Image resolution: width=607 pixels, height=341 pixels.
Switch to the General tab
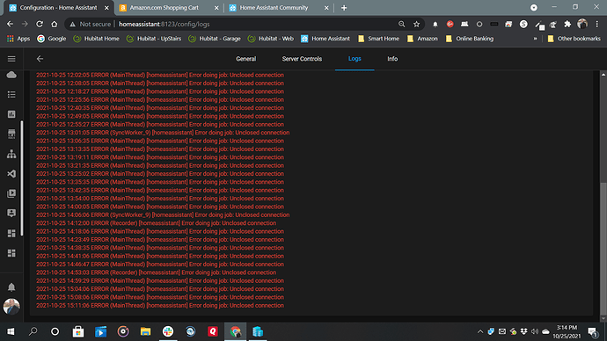(x=245, y=59)
